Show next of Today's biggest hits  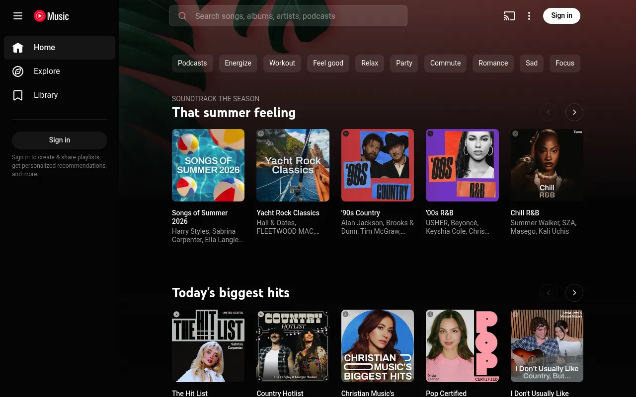[x=574, y=293]
